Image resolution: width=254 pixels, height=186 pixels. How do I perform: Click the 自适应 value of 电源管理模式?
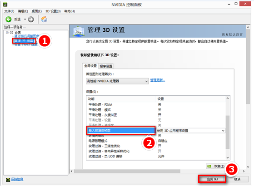pyautogui.click(x=163, y=141)
